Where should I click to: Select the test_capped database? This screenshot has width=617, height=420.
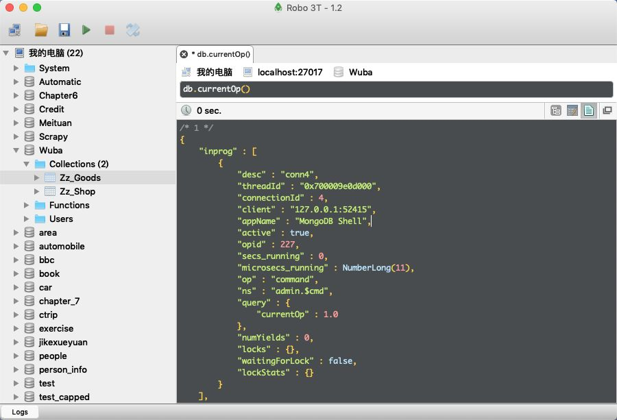pyautogui.click(x=64, y=397)
